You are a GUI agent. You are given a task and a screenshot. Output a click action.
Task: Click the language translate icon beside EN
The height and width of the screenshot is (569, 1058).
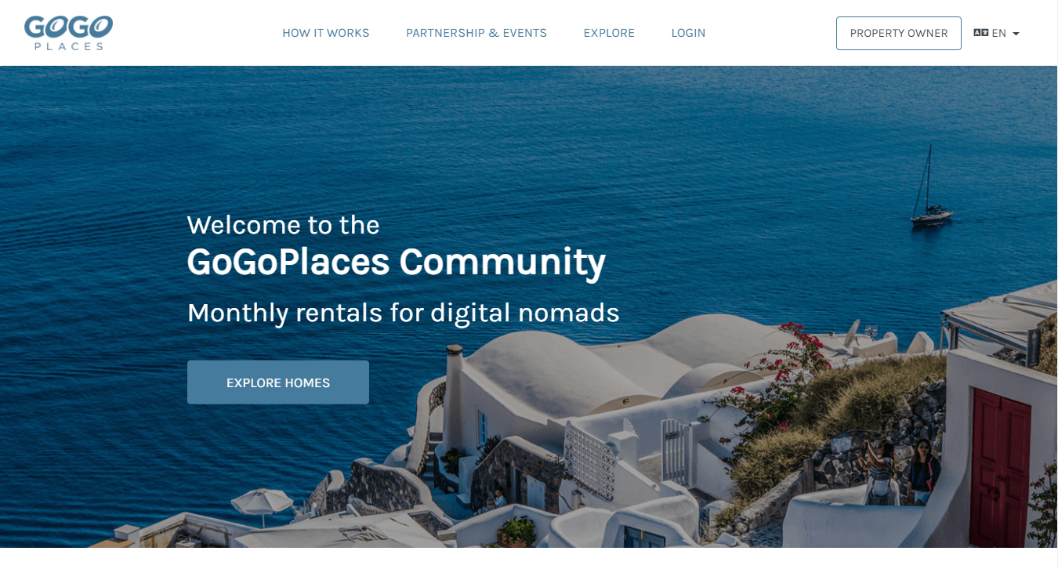click(x=980, y=33)
